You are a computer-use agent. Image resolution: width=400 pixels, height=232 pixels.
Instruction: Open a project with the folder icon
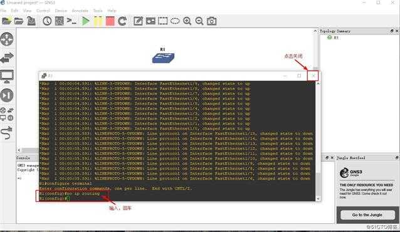[x=19, y=21]
